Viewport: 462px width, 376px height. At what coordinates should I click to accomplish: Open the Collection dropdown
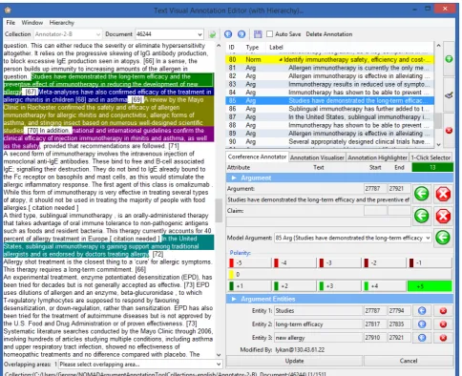[68, 34]
